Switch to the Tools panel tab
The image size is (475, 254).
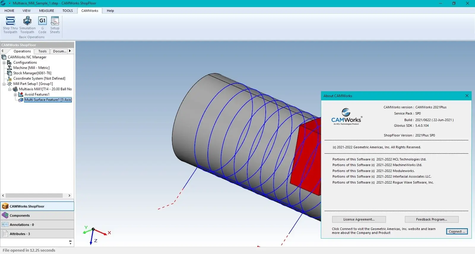[42, 51]
